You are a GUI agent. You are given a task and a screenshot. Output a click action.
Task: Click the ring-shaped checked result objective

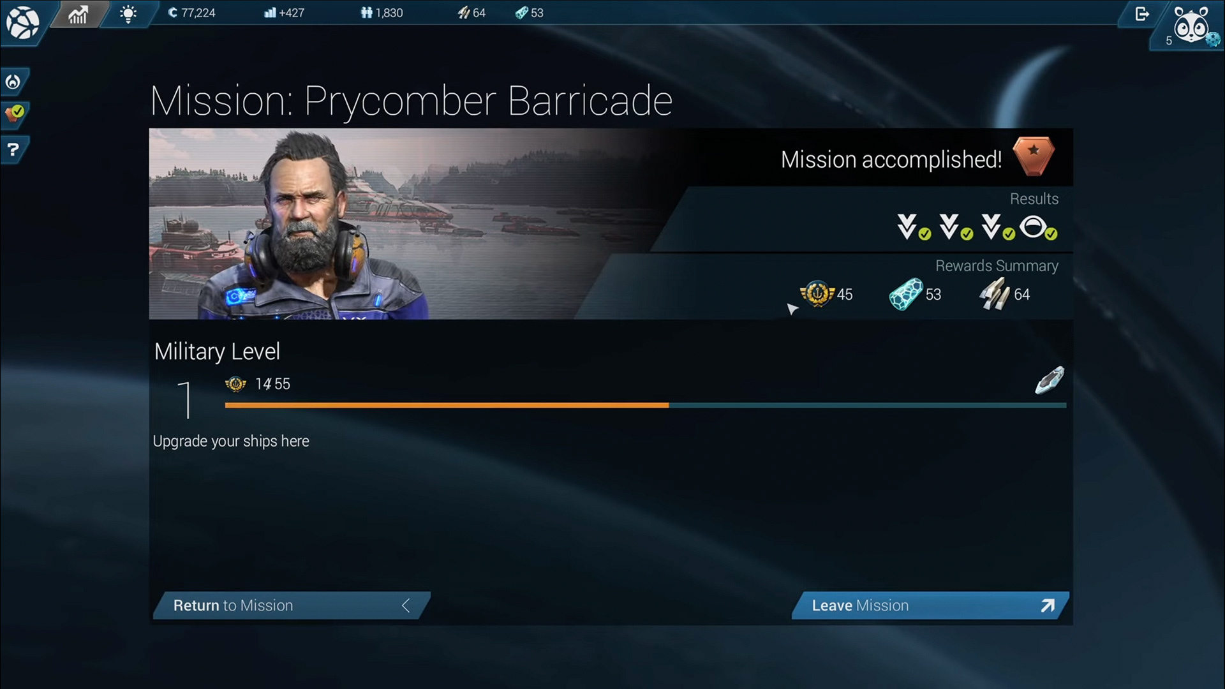click(1038, 228)
